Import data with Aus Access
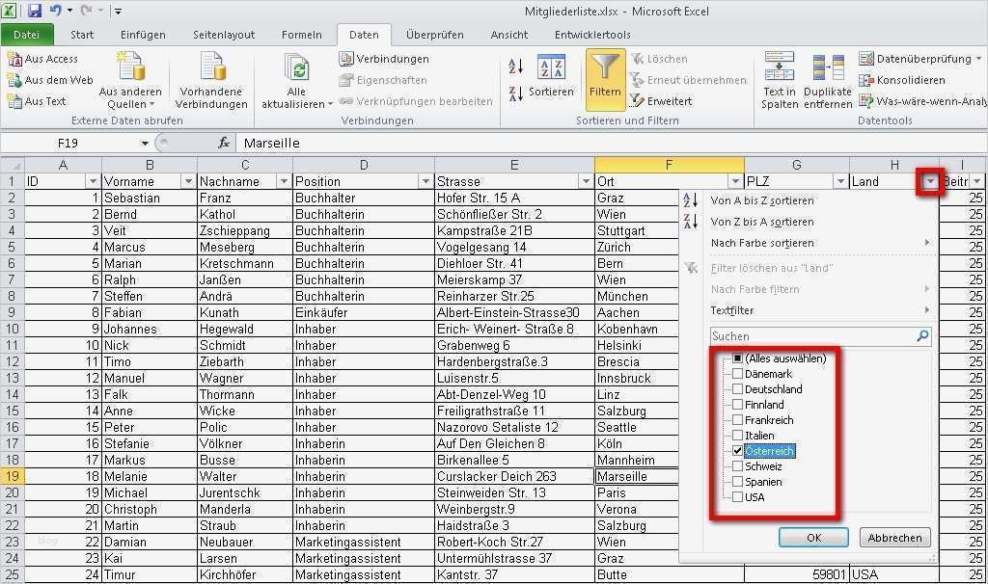Image resolution: width=988 pixels, height=584 pixels. [x=42, y=59]
